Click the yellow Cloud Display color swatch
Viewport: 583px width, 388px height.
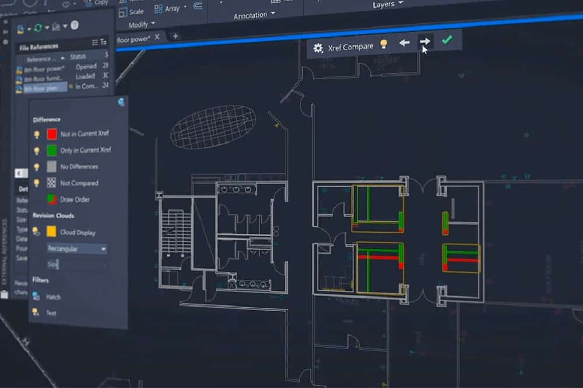click(x=52, y=232)
